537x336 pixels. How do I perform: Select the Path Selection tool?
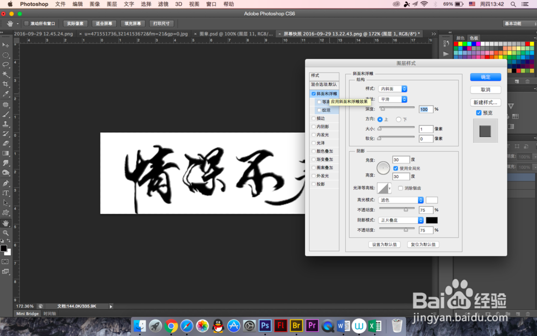[x=5, y=203]
